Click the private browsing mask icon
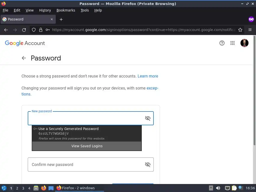 click(251, 19)
